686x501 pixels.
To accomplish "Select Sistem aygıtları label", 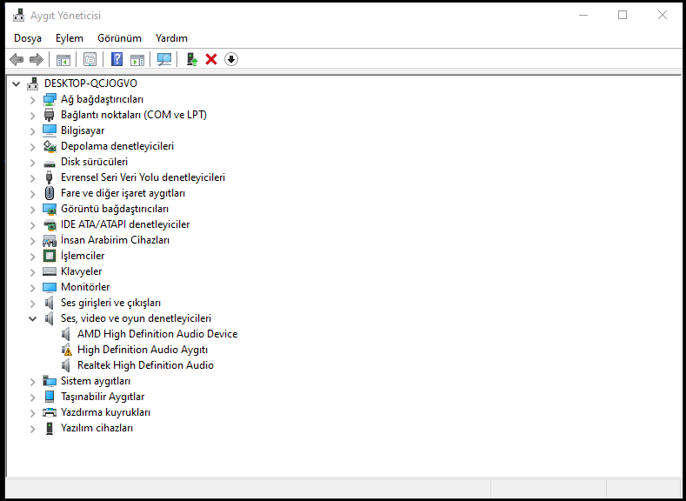I will coord(96,381).
